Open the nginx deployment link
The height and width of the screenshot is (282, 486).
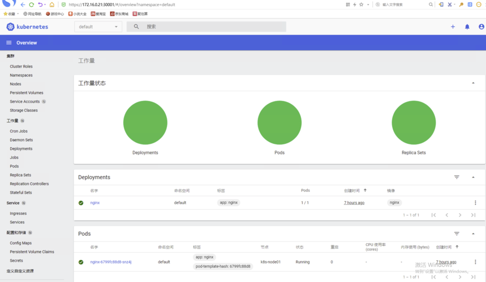pyautogui.click(x=95, y=203)
